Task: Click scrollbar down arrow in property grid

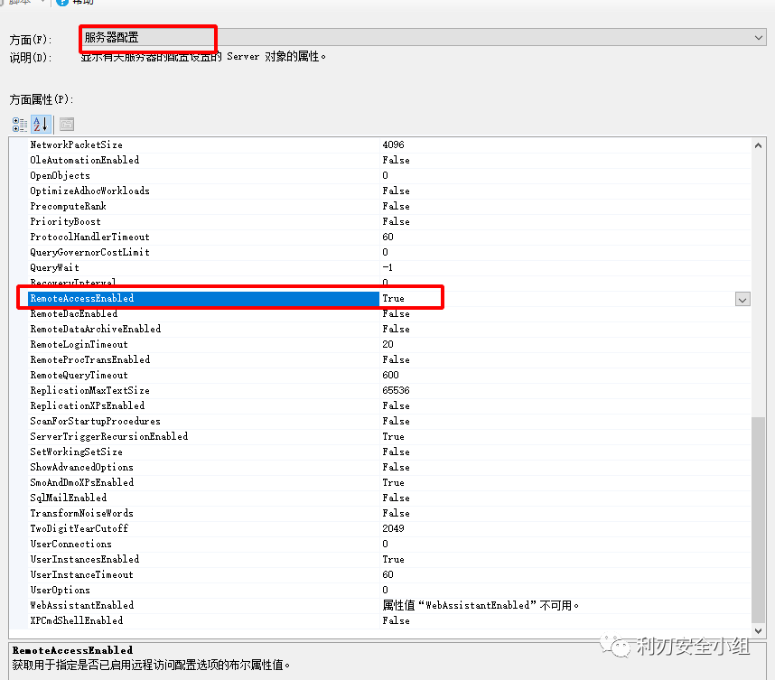Action: pos(759,629)
